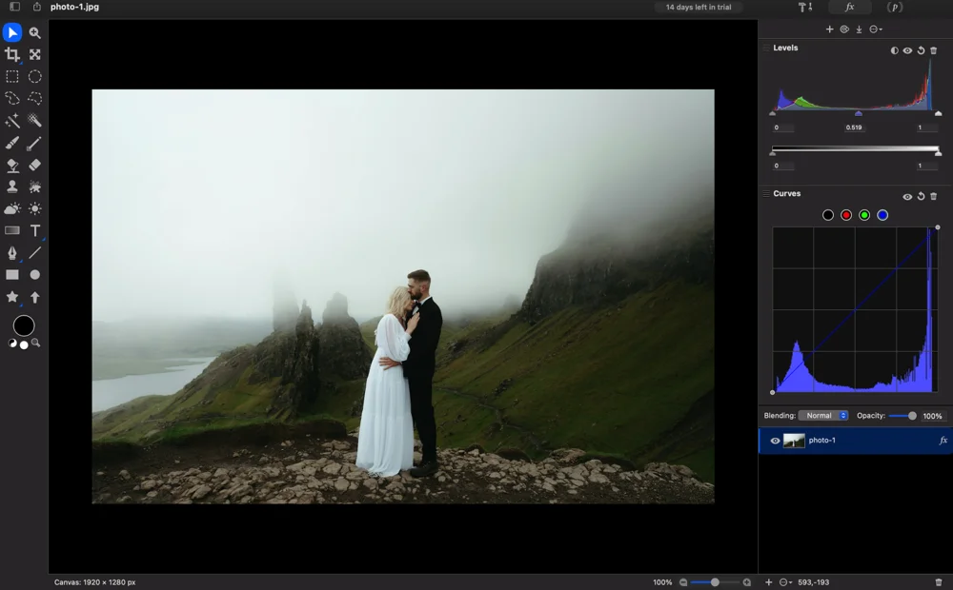Add a new filter with plus icon
This screenshot has height=590, width=953.
[x=829, y=29]
